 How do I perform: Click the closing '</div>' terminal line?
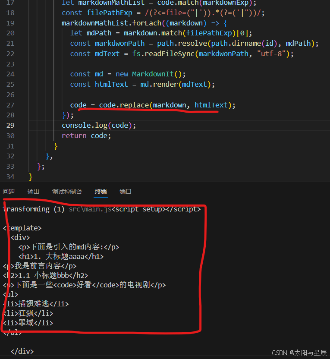22,351
